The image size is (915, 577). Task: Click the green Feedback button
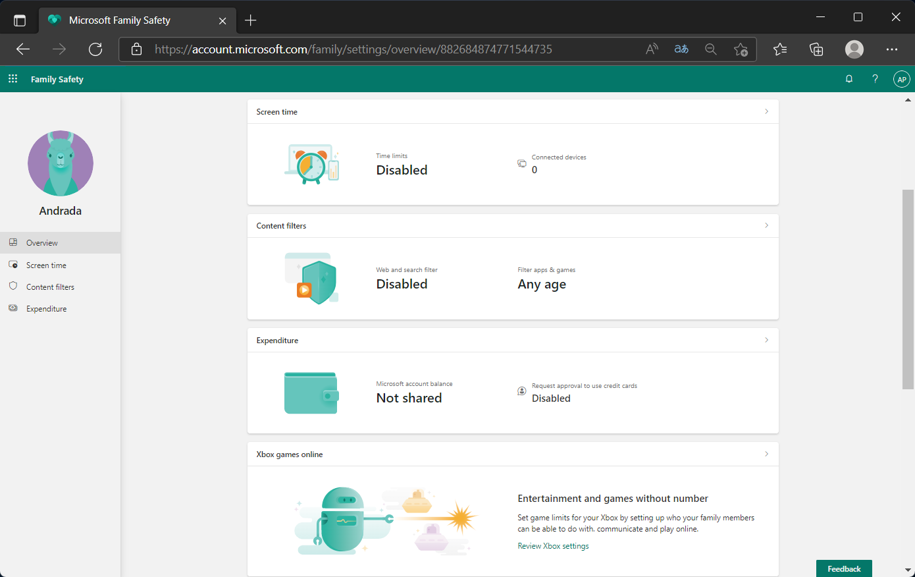[x=844, y=568]
